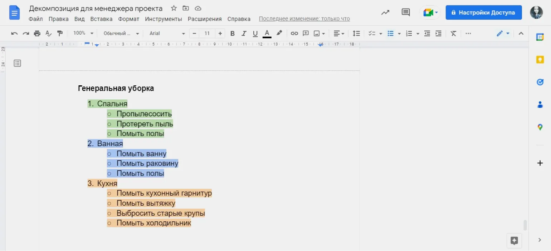551x251 pixels.
Task: Open the Arial font dropdown
Action: click(167, 34)
